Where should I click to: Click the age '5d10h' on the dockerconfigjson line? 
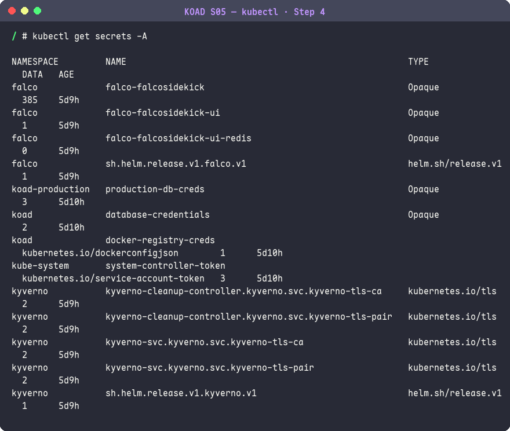269,253
